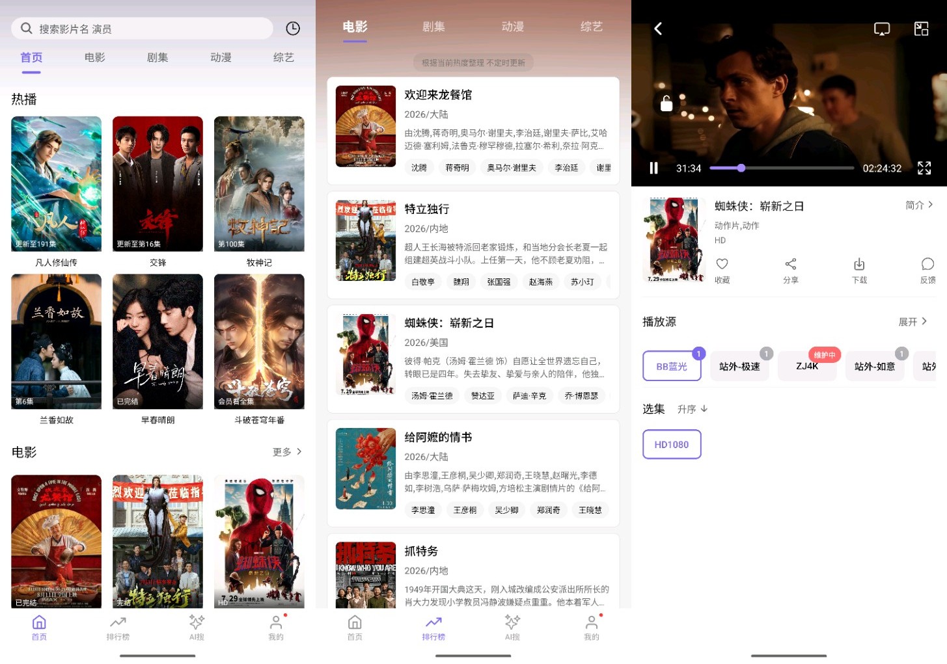Show 更多 movies in 电影 section
The width and height of the screenshot is (947, 664).
[287, 452]
